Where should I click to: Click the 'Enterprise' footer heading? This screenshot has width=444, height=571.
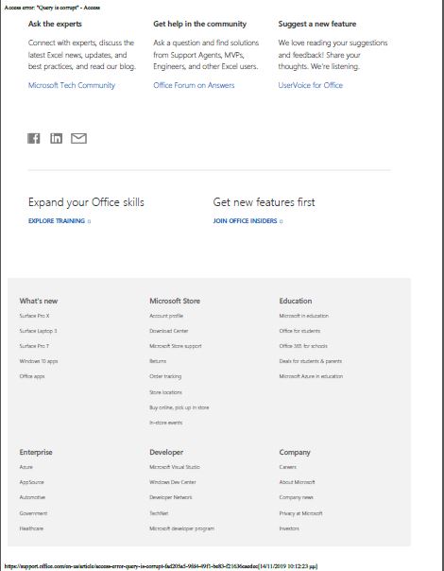(36, 452)
